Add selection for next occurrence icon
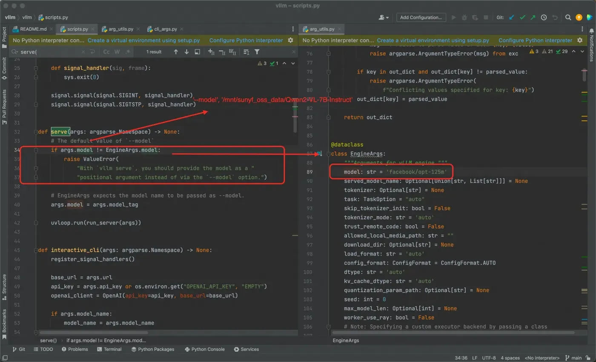The width and height of the screenshot is (596, 362). [x=211, y=52]
